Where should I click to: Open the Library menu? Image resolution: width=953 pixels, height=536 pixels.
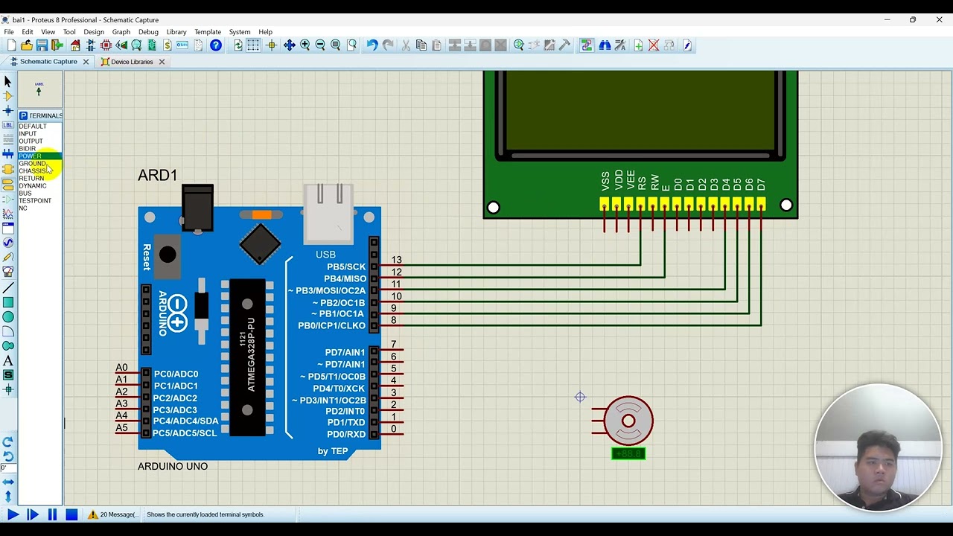[x=176, y=32]
